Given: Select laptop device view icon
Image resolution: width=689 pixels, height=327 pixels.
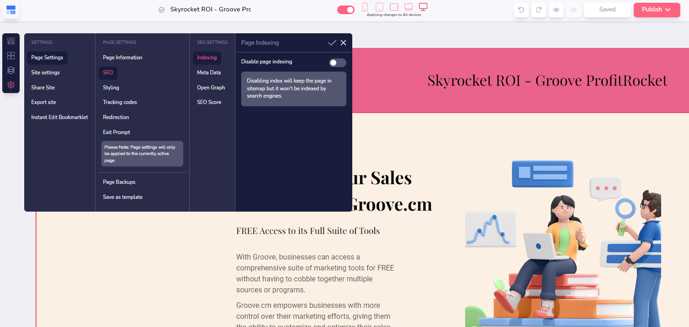Looking at the screenshot, I should coord(408,7).
